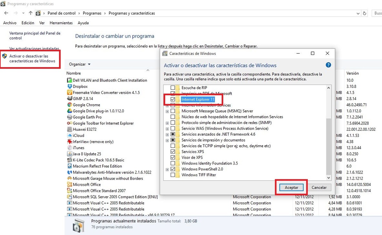Toggle the Visor de XPS checkbox
Screen dimensions: 382x235
click(x=173, y=157)
